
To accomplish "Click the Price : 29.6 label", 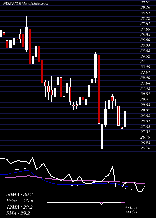I will click(20, 201).
